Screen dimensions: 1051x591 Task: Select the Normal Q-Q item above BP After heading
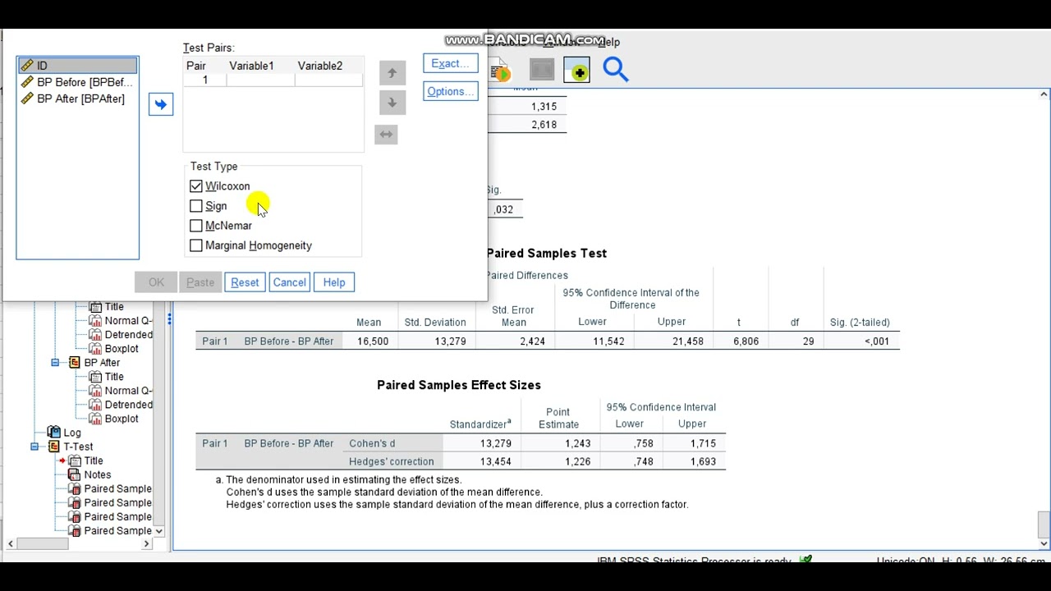point(127,321)
